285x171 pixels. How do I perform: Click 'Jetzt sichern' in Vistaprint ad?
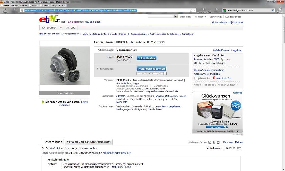[x=217, y=127]
